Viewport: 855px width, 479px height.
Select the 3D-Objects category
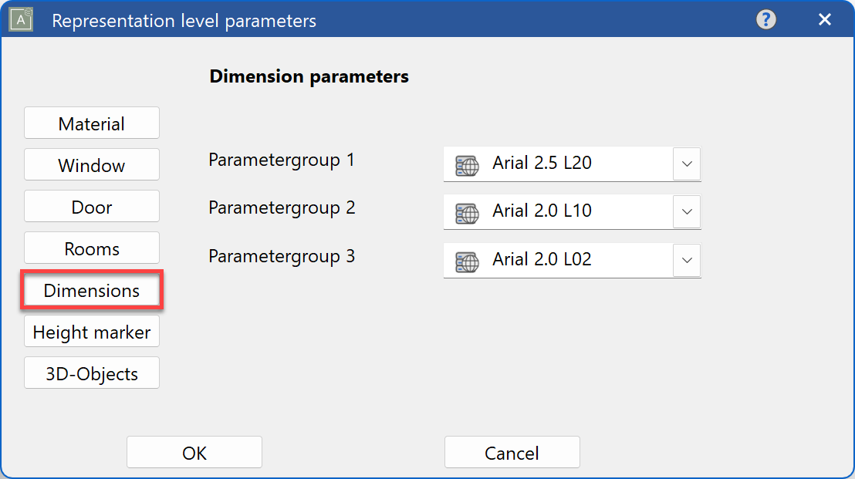[x=91, y=373]
